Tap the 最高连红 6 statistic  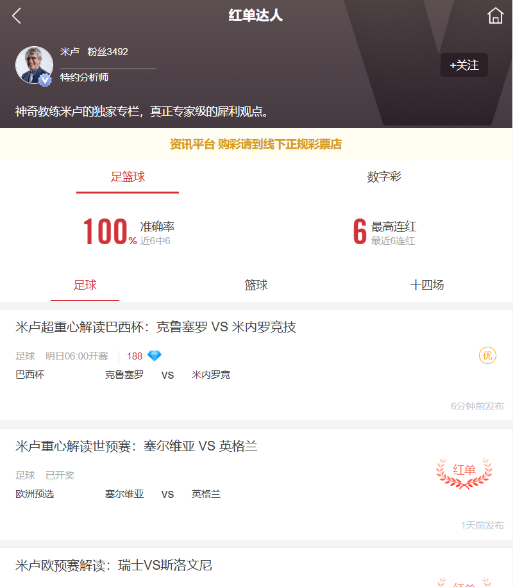[384, 232]
